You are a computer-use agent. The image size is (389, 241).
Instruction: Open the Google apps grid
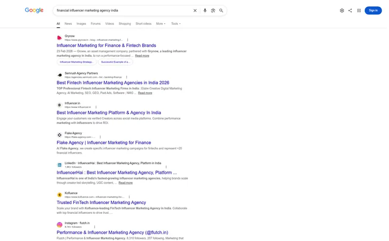pyautogui.click(x=359, y=10)
